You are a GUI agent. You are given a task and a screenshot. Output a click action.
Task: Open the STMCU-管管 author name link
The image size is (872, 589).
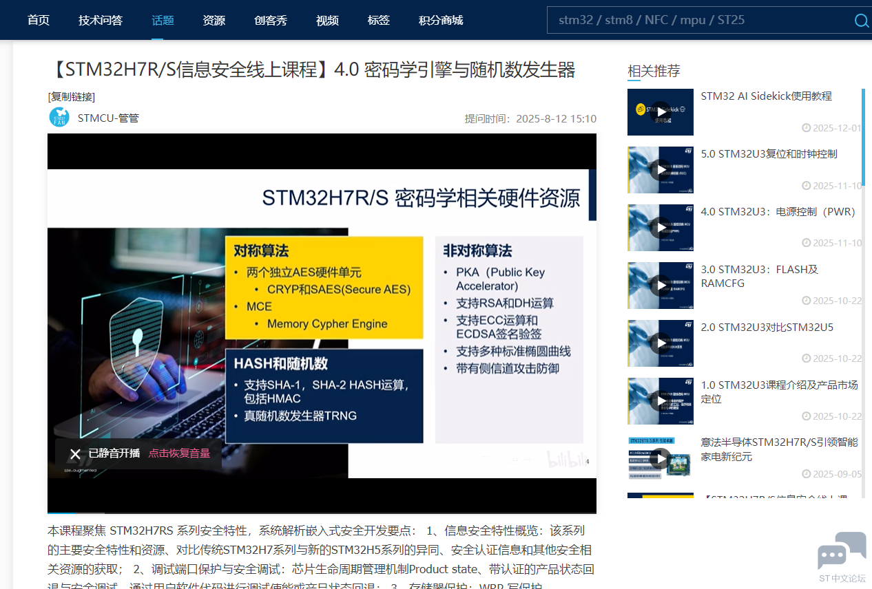point(108,118)
